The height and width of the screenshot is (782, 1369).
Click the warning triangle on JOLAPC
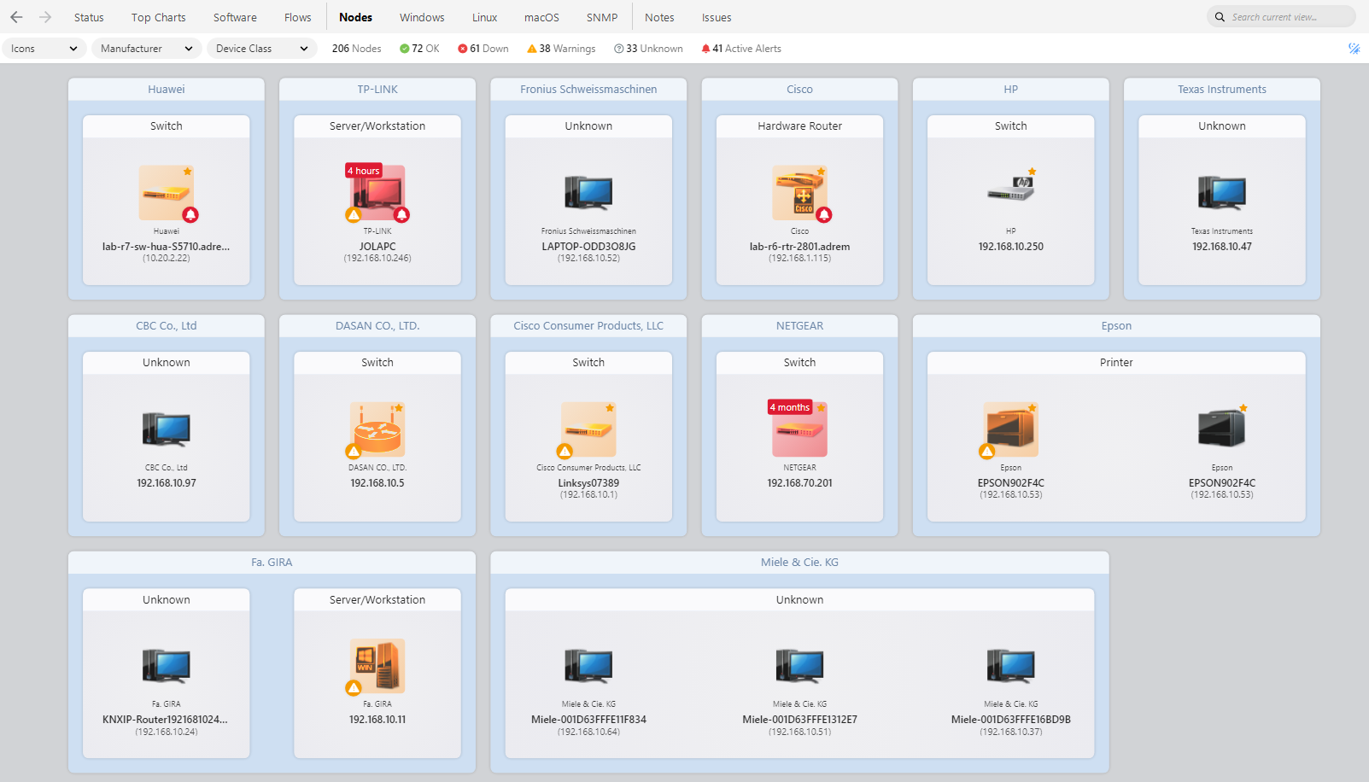[x=353, y=215]
